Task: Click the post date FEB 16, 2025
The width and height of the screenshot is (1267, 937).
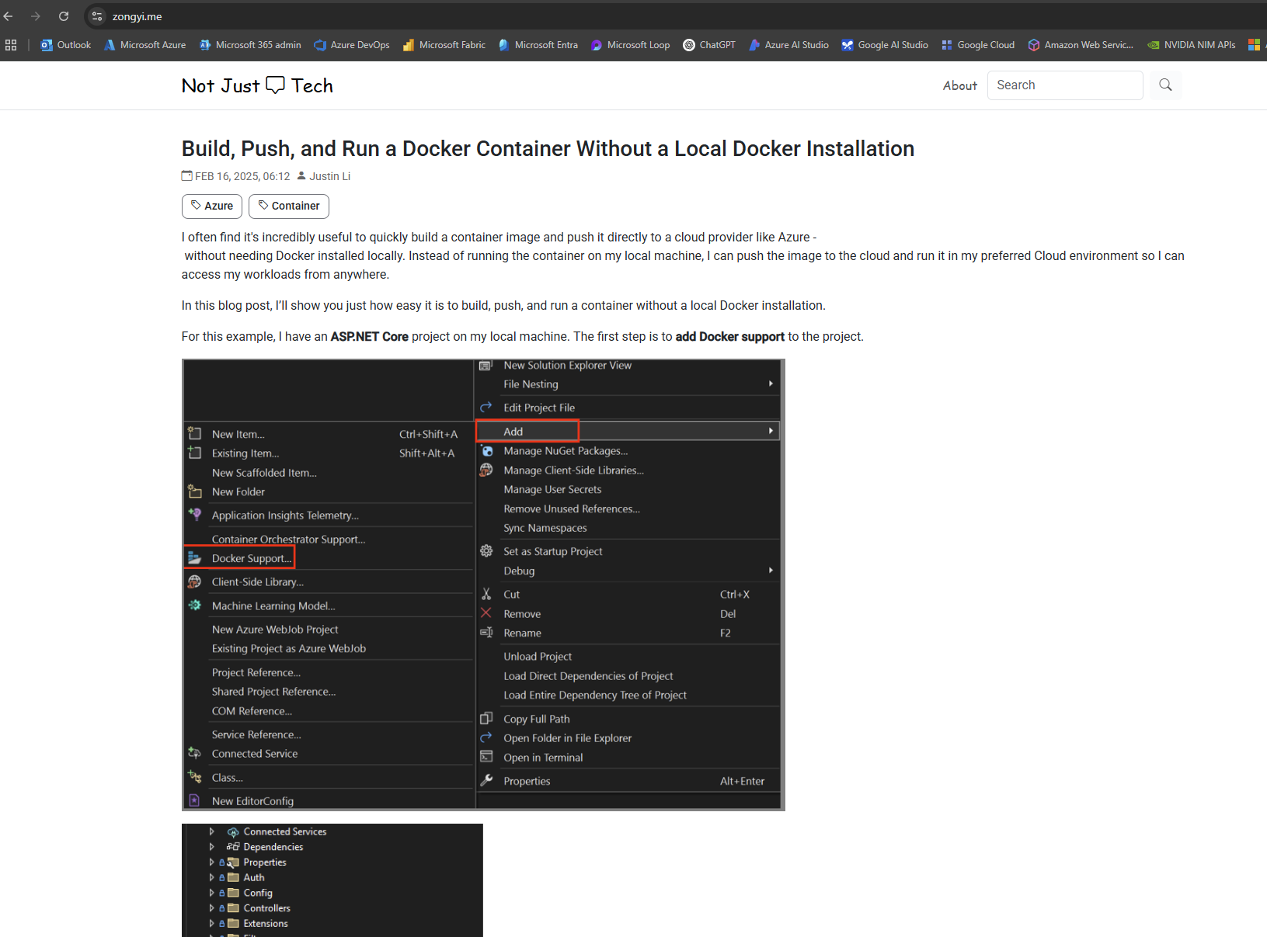Action: click(x=242, y=176)
